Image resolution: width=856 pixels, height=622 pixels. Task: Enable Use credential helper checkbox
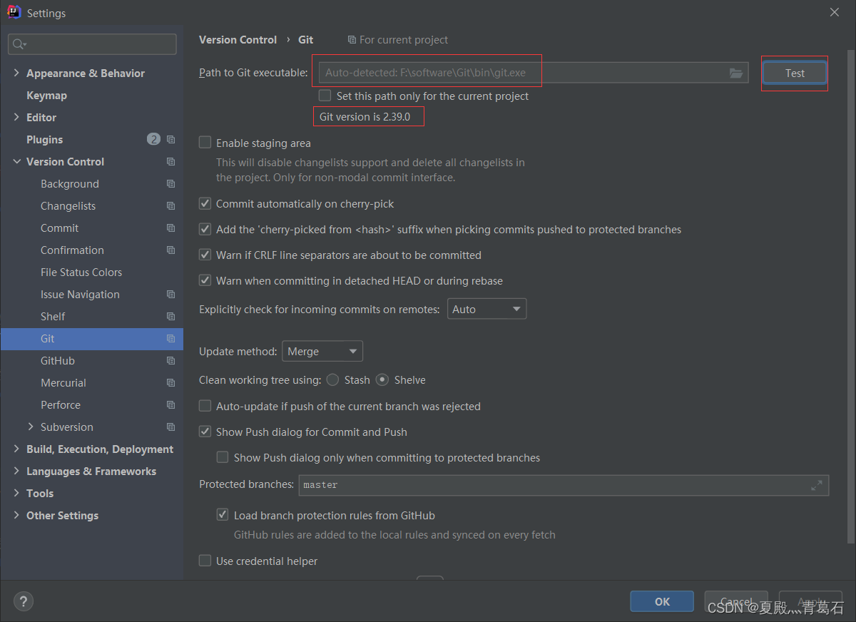click(x=205, y=561)
